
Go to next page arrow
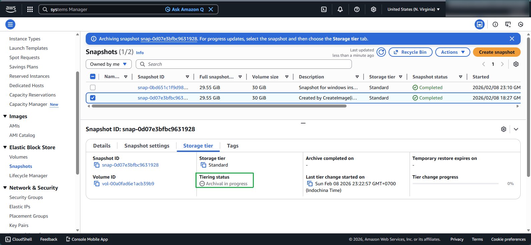(x=502, y=64)
